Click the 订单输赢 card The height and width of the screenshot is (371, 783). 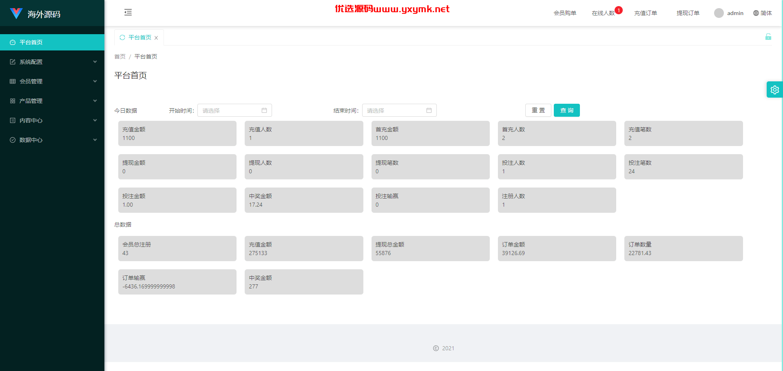point(177,282)
